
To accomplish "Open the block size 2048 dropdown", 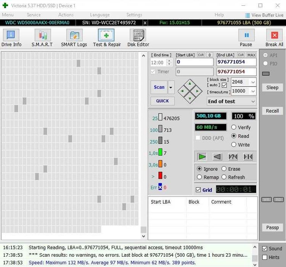I will 253,82.
